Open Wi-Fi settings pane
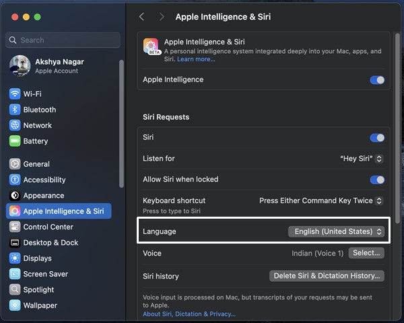Viewport: 404px width, 323px height. coord(59,94)
